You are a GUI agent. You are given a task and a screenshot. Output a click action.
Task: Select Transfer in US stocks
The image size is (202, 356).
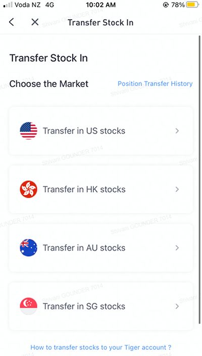click(x=101, y=131)
